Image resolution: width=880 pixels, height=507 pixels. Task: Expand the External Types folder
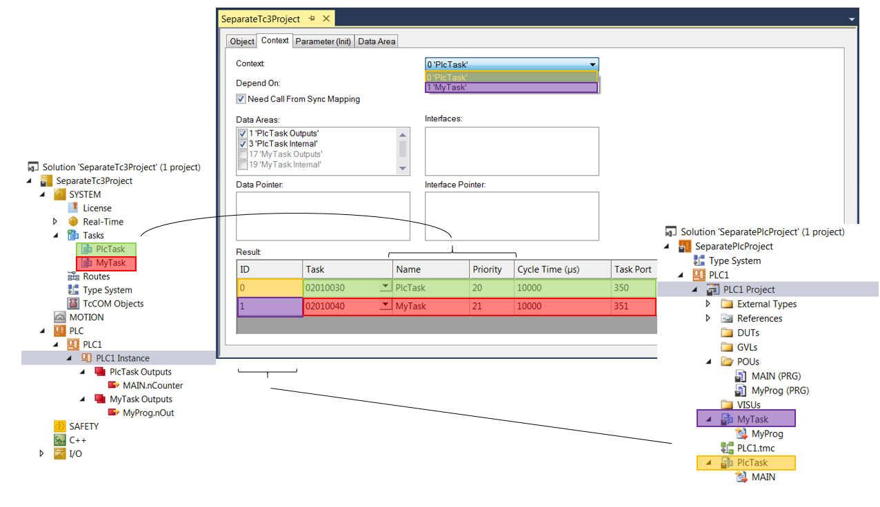pyautogui.click(x=708, y=304)
